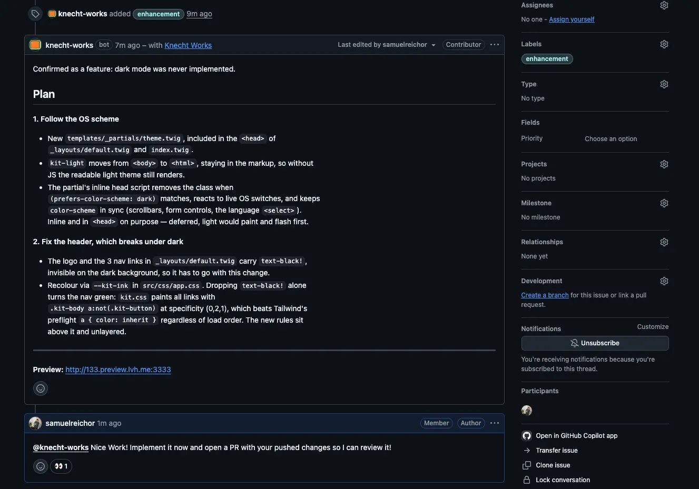The image size is (699, 489).
Task: Expand Last edited by samuelreichor dropdown
Action: [387, 45]
